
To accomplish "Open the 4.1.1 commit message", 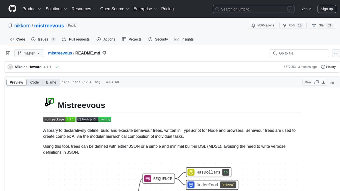I will (47, 67).
